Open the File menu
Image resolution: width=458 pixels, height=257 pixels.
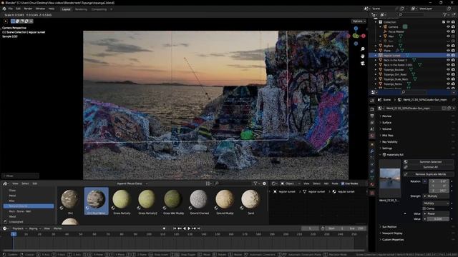(11, 9)
